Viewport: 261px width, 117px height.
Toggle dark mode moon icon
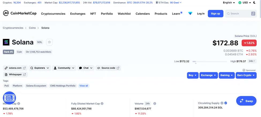click(255, 2)
